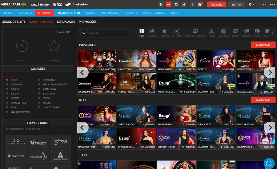Screen dimensions: 277x169
Task: Click Mostrar tudo for Sexy
Action: [x=263, y=100]
